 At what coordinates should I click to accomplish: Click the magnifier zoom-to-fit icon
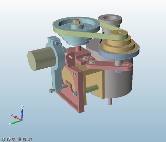(x=25, y=139)
